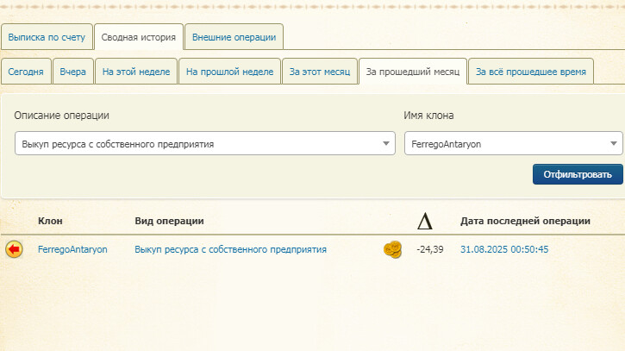This screenshot has height=351, width=625.
Task: Switch to the Выписка по счету tab
Action: point(46,37)
